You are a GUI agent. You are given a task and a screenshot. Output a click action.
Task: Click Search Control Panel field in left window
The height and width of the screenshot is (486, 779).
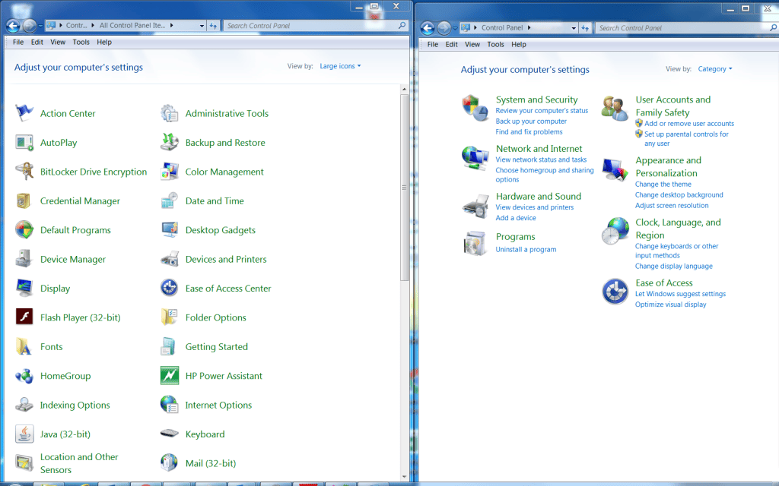click(316, 26)
